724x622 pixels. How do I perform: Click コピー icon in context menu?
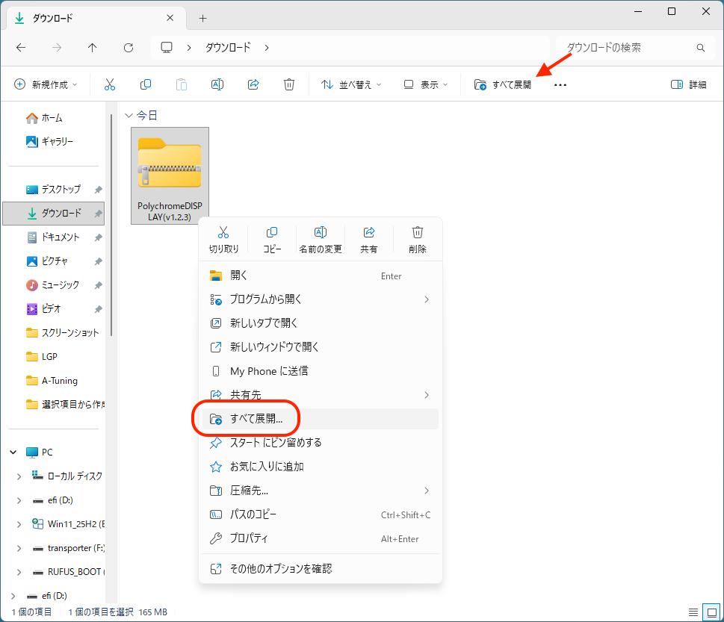click(272, 240)
